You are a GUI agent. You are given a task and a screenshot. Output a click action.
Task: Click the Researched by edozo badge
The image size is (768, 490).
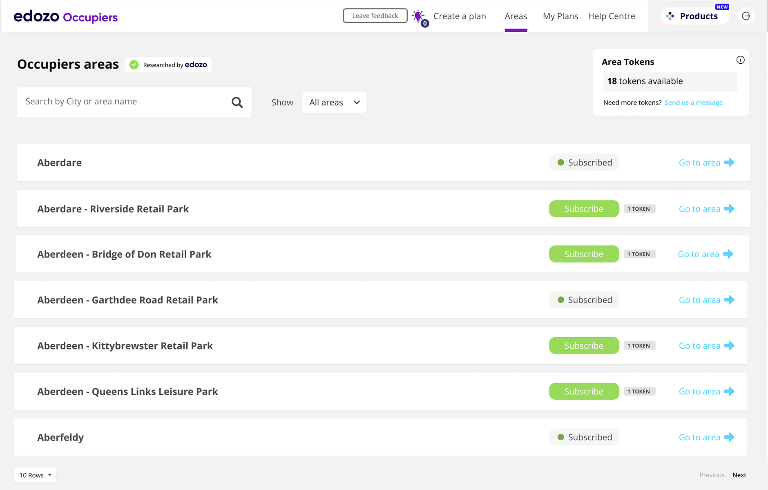(168, 65)
